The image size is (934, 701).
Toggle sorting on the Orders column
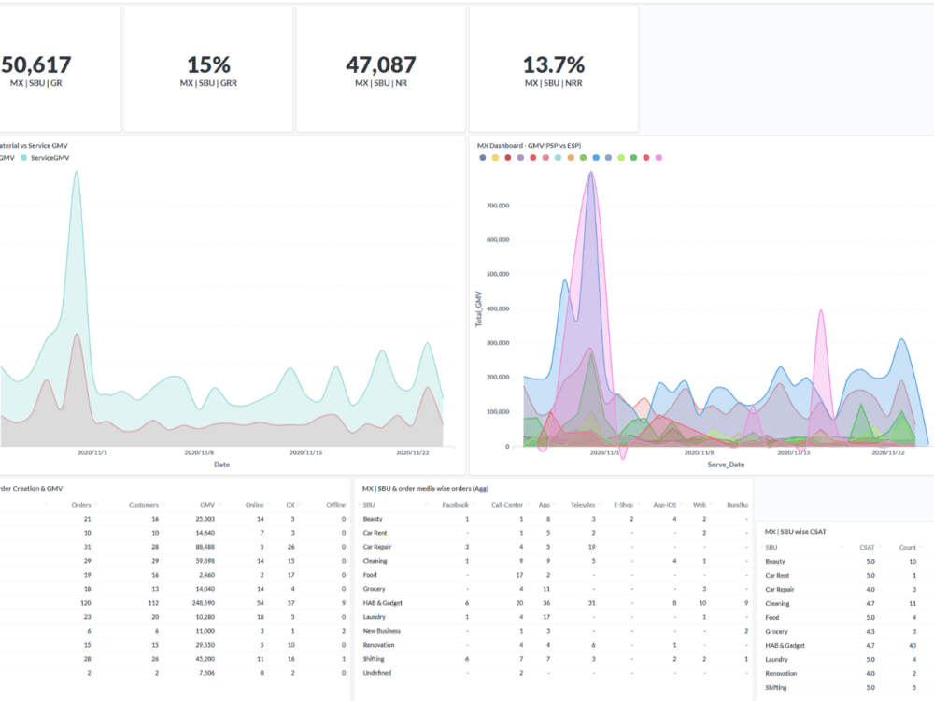(x=82, y=504)
